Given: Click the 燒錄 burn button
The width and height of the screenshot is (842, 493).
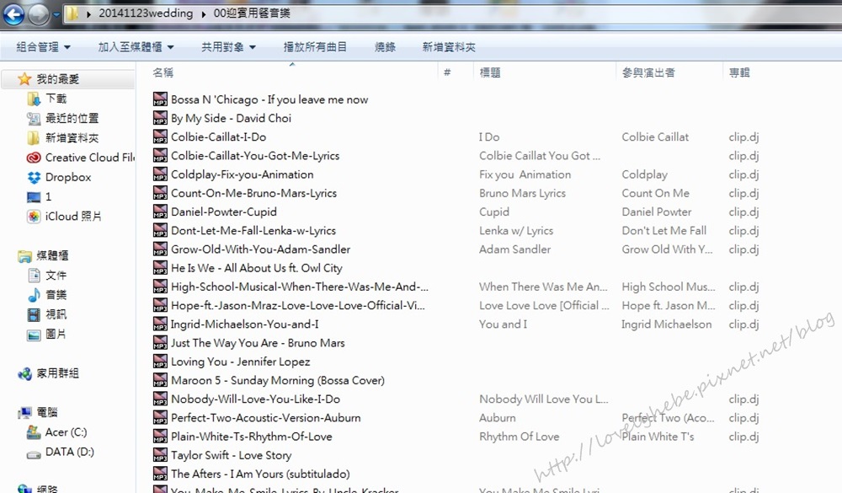Looking at the screenshot, I should click(385, 47).
